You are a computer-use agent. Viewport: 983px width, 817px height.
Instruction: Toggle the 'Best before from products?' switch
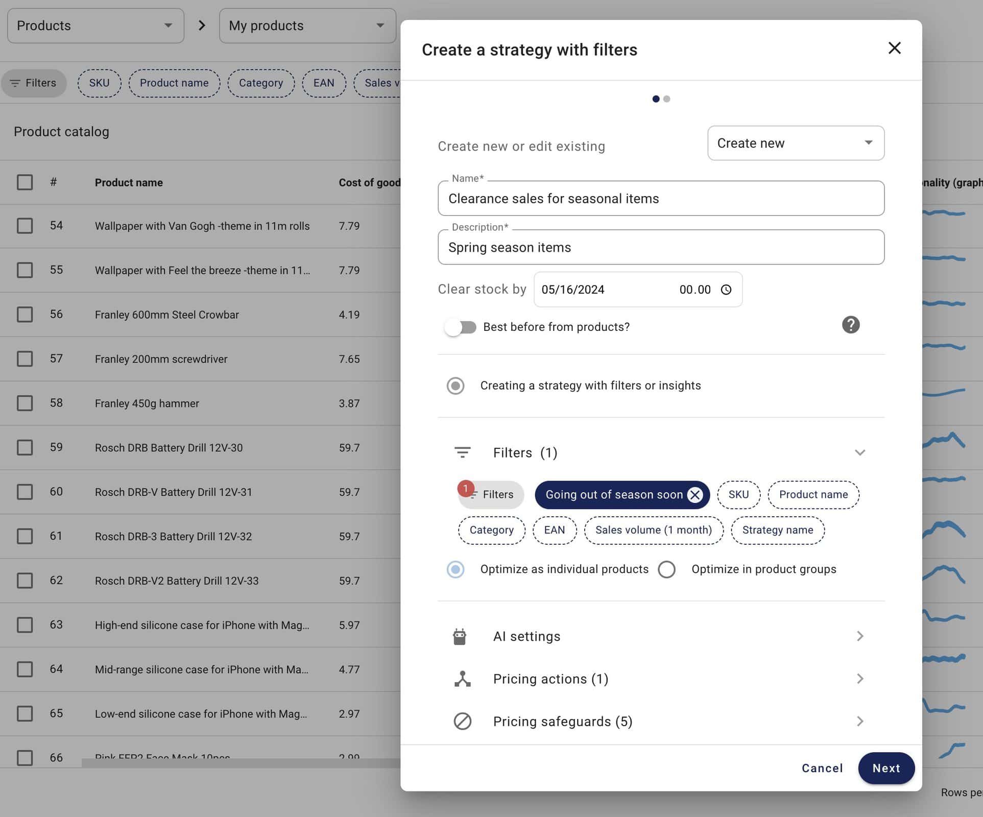[460, 326]
